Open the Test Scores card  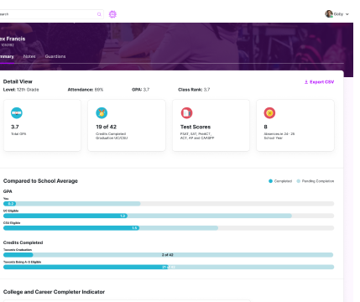[x=211, y=125]
